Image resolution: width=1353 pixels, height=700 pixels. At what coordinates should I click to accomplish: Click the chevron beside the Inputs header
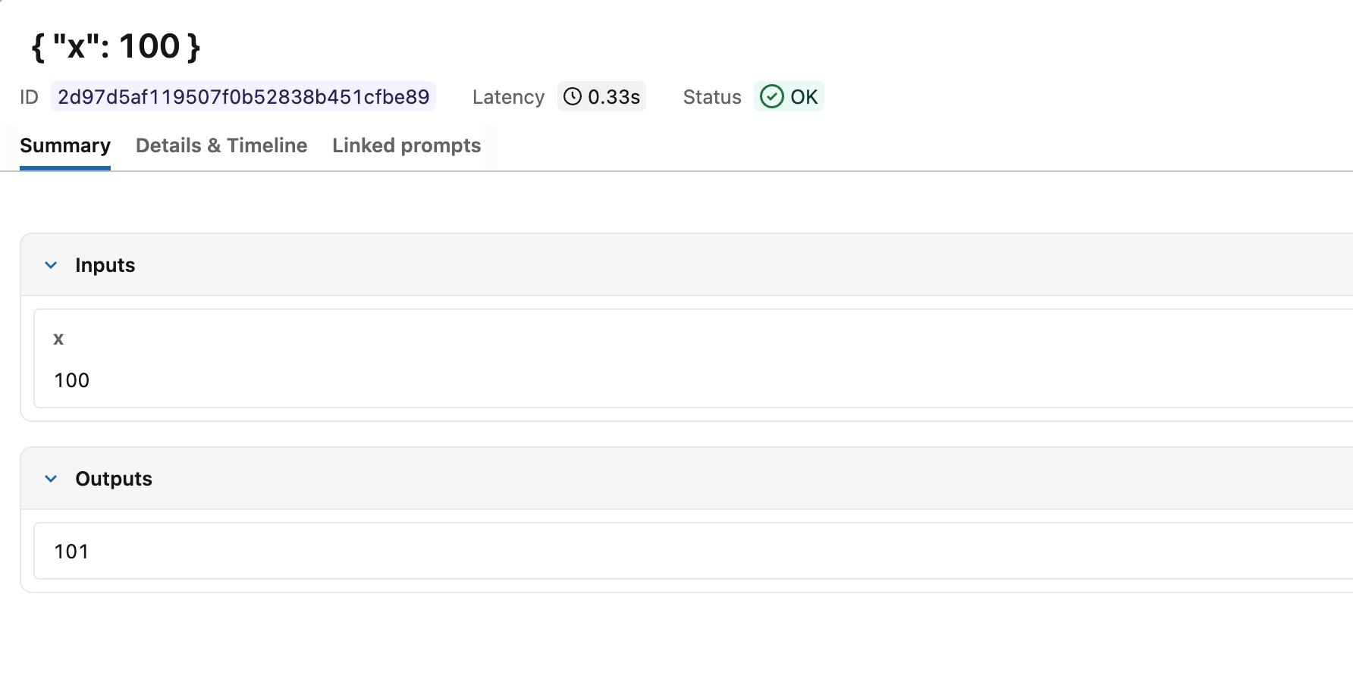[50, 264]
